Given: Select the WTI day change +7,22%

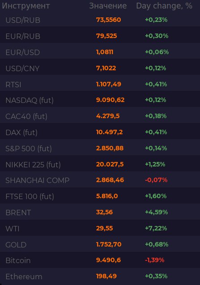Looking at the screenshot, I should tap(156, 228).
